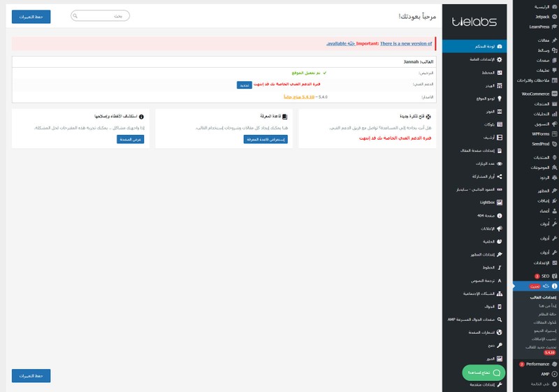The height and width of the screenshot is (392, 559).
Task: Click عرض الصفحة button in troubleshooting card
Action: point(131,139)
